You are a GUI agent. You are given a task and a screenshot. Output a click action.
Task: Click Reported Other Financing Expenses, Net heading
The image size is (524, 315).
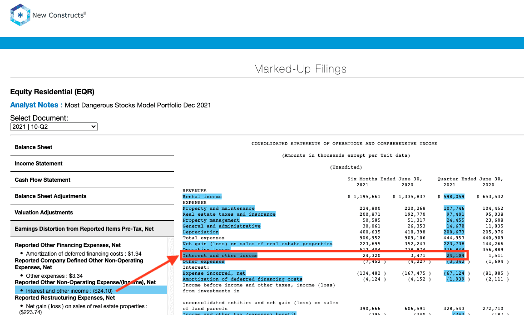pos(68,245)
